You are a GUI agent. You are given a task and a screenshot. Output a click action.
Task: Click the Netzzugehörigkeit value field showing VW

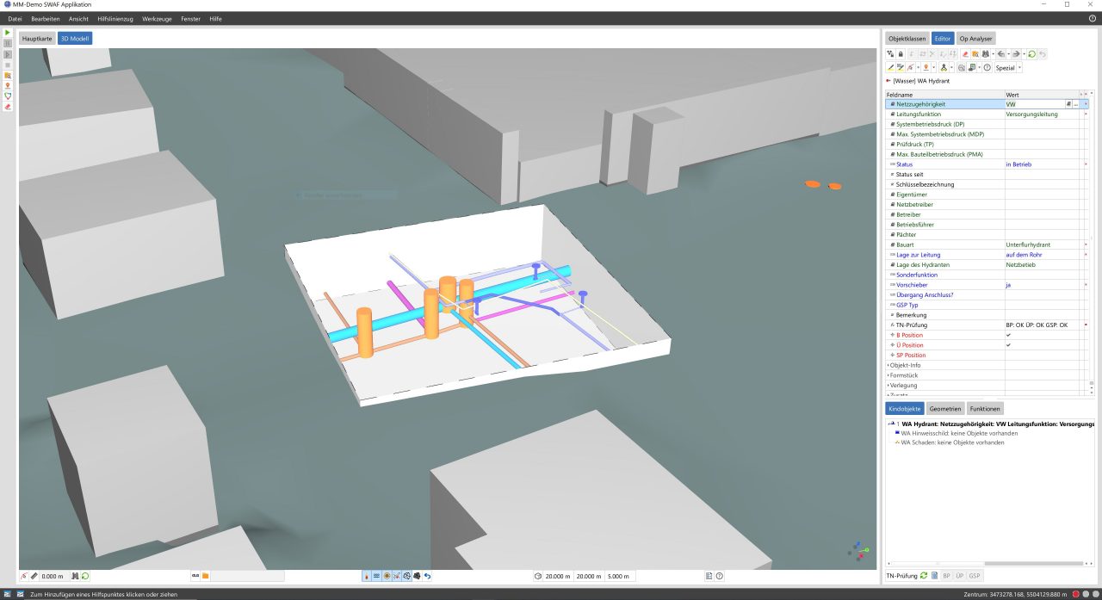[1033, 103]
